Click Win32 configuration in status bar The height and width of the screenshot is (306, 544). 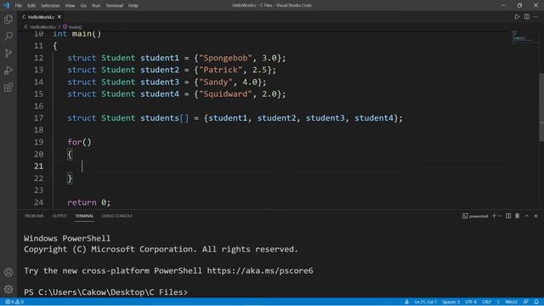pos(511,302)
